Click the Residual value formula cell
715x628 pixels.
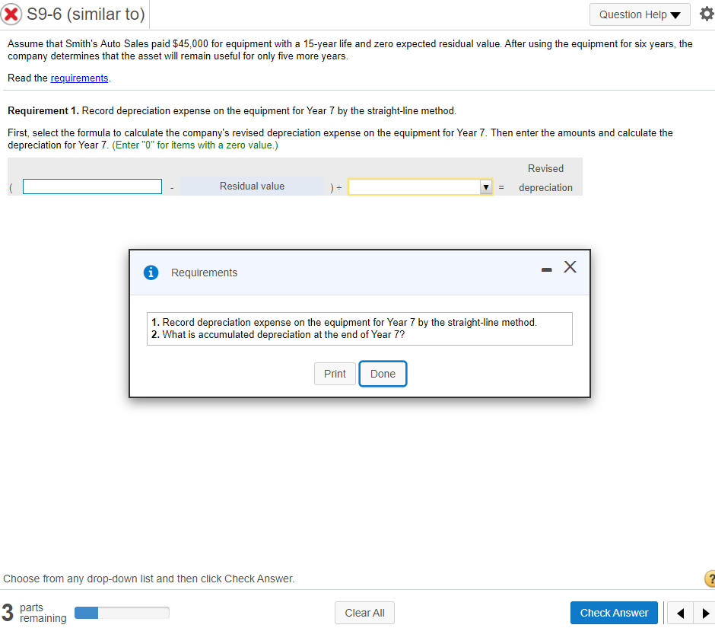(x=252, y=186)
